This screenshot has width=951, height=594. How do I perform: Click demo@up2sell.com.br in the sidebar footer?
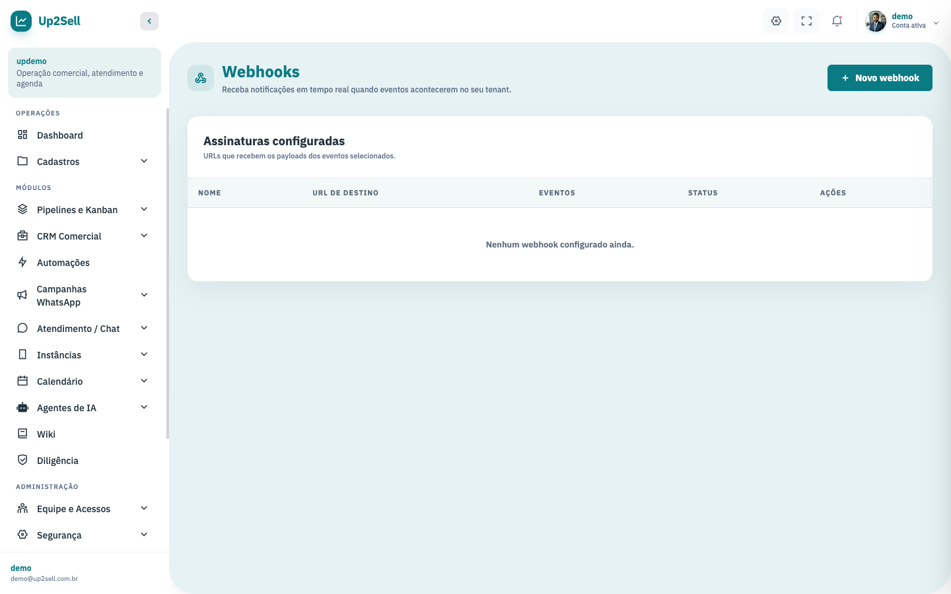44,579
